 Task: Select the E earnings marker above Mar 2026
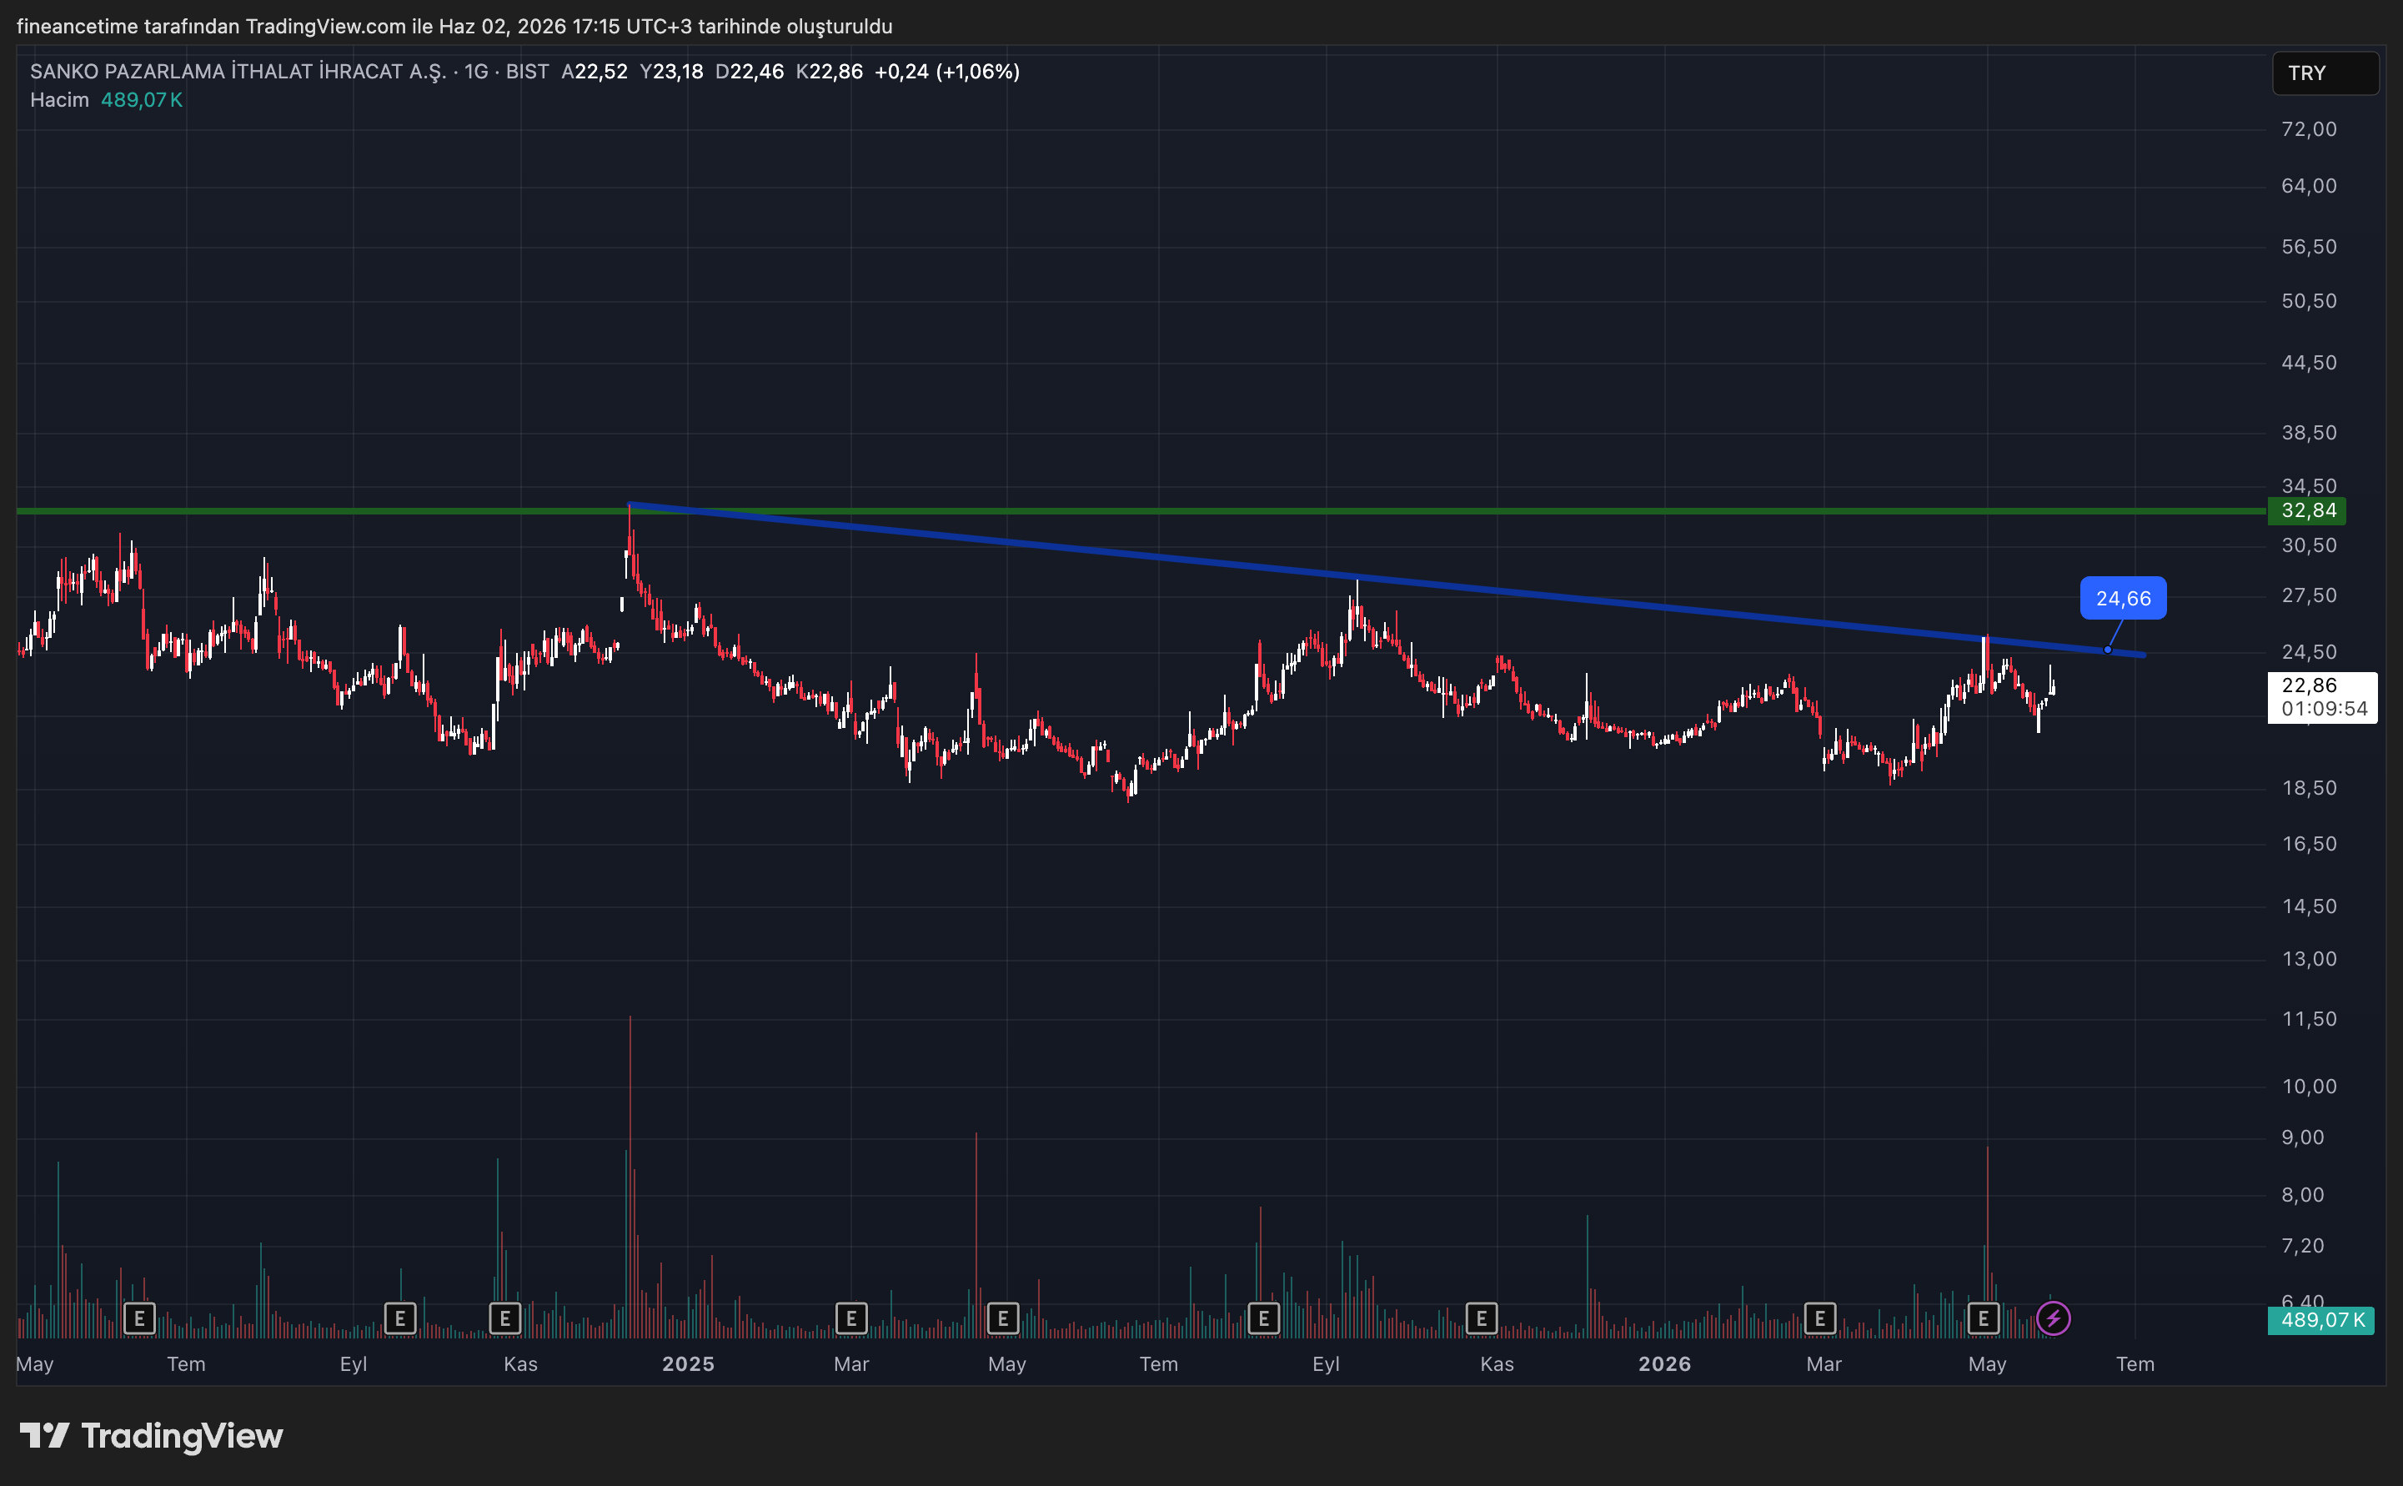1819,1318
